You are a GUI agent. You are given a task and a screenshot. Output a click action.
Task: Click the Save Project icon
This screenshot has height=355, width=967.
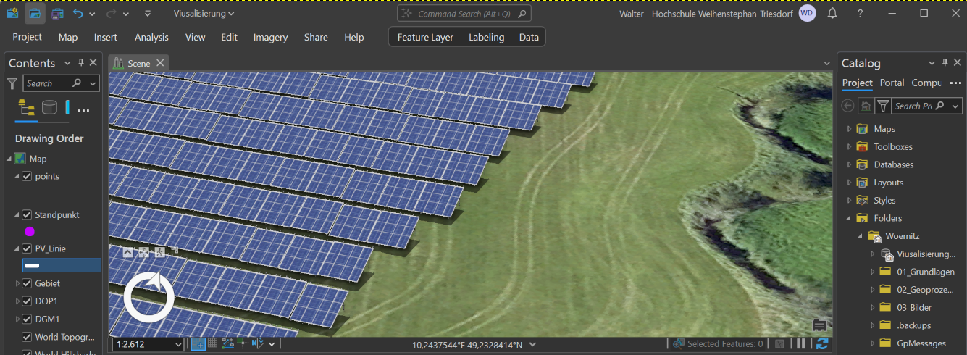(57, 13)
